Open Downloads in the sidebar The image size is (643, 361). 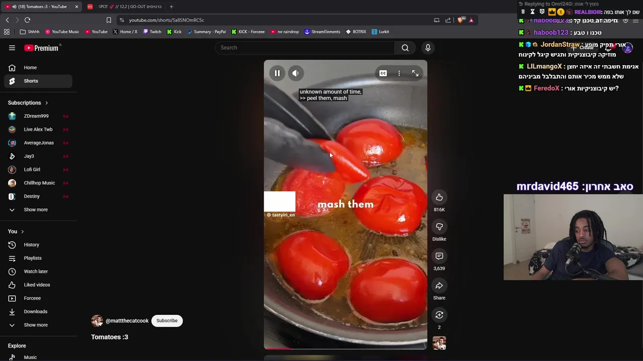(x=38, y=311)
